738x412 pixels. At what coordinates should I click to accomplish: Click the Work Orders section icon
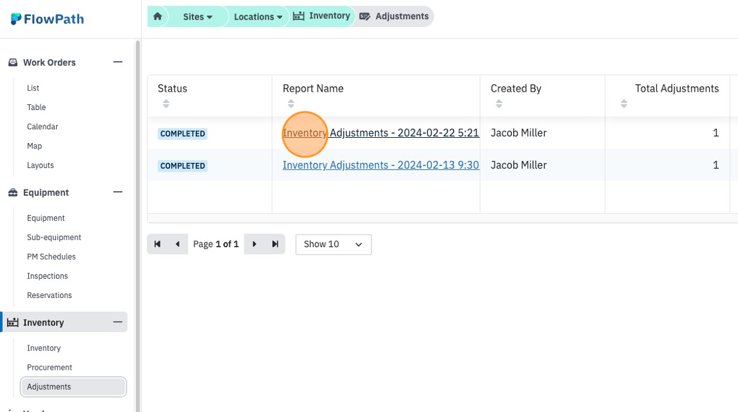[13, 62]
